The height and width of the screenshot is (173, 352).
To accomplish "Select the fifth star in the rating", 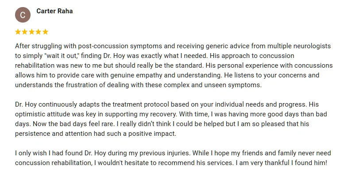I will 45,32.
